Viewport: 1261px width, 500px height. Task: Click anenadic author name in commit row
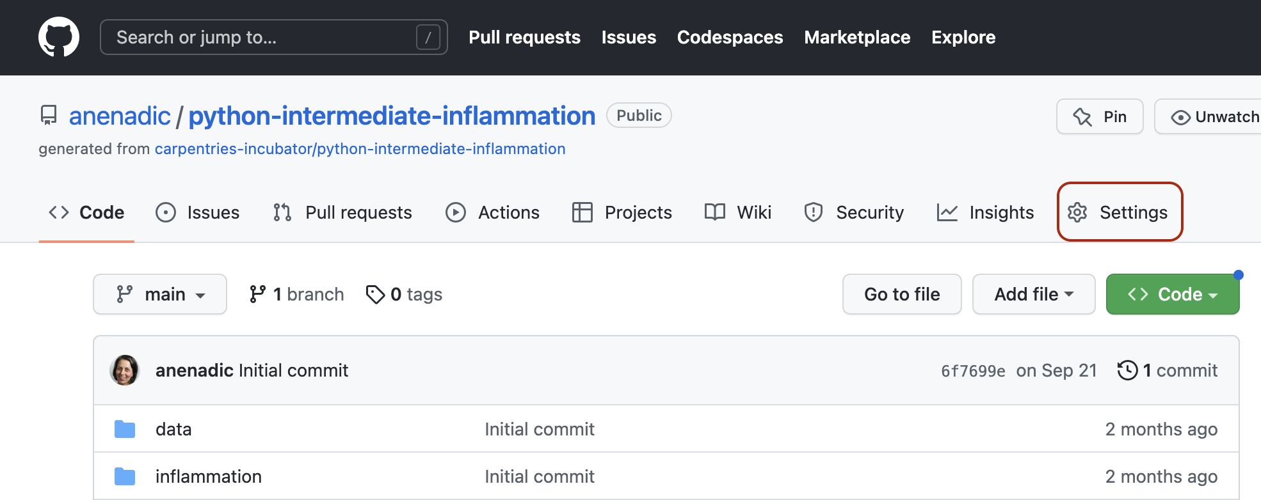[195, 370]
